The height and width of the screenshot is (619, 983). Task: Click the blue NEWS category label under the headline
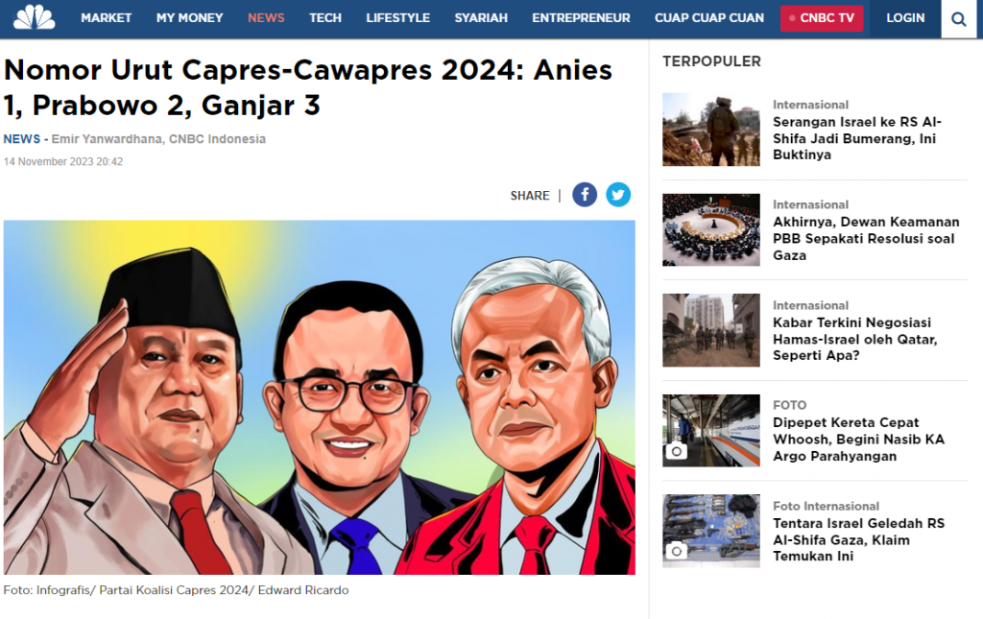pyautogui.click(x=22, y=139)
